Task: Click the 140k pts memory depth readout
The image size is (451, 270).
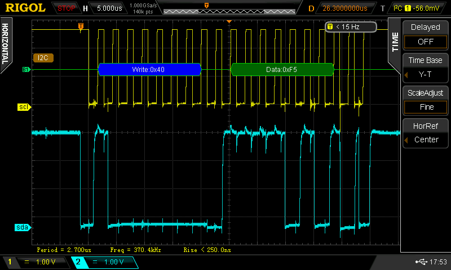Action: (x=143, y=12)
